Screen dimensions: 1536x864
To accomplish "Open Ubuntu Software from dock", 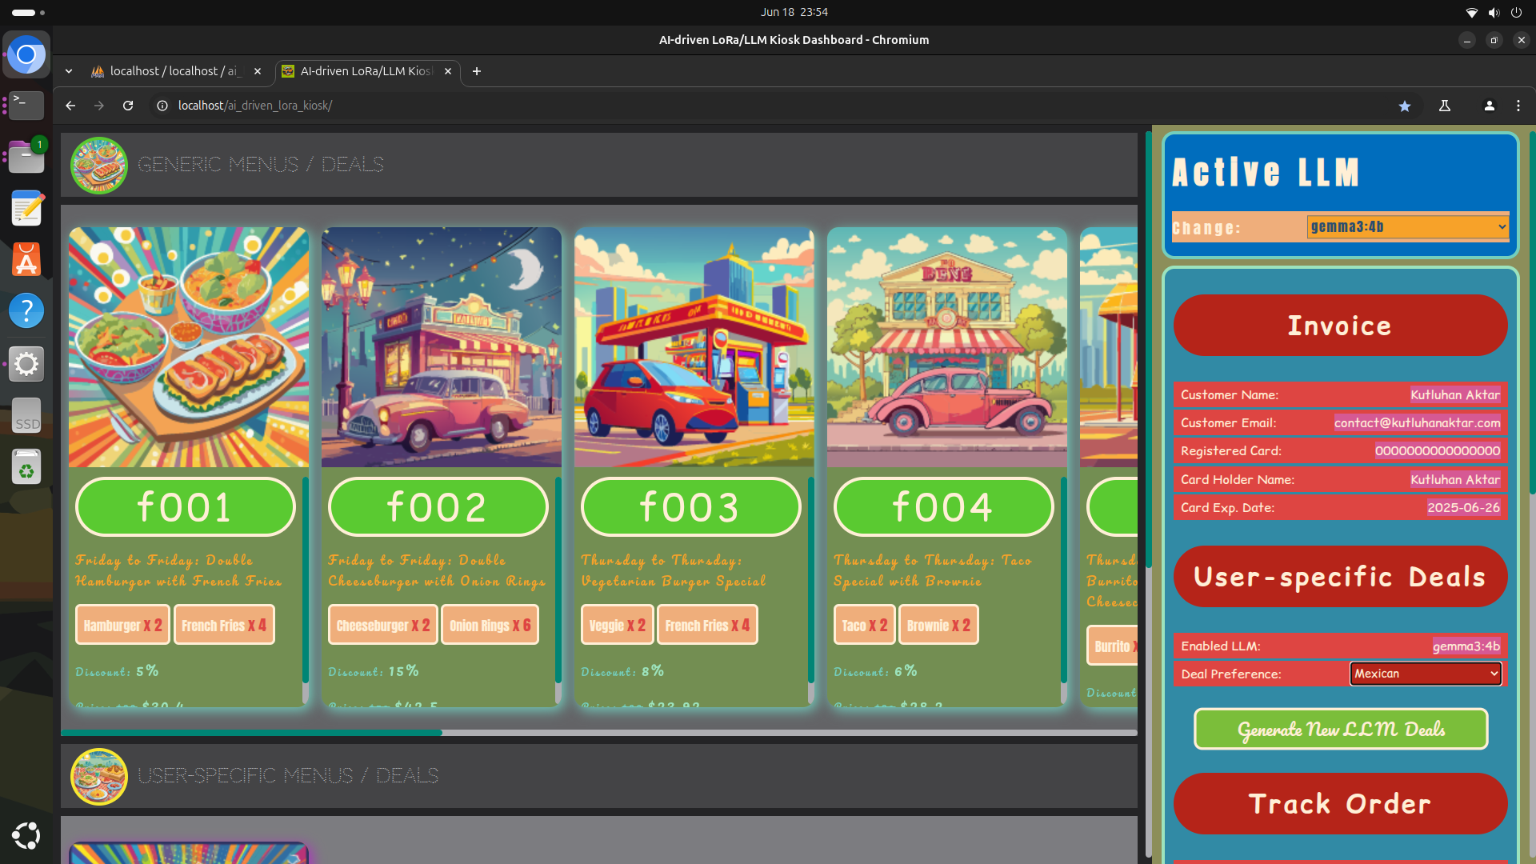I will pyautogui.click(x=26, y=260).
